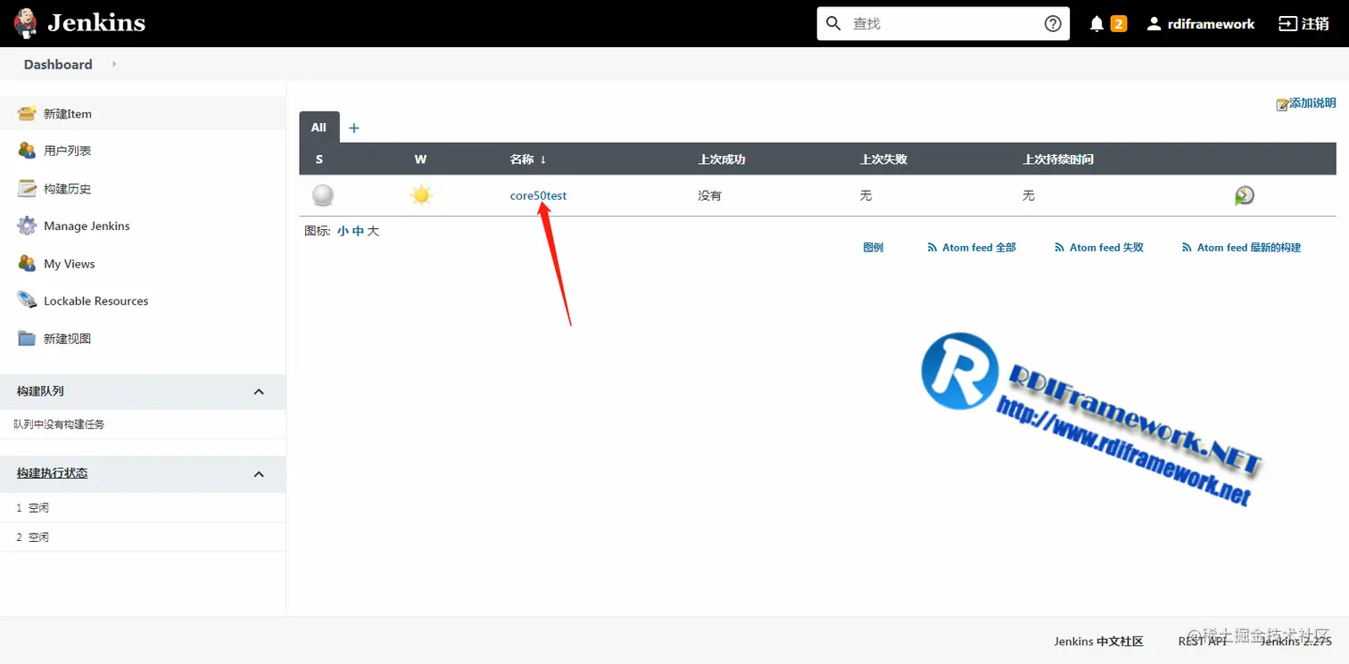
Task: Open 用户列表 sidebar link
Action: (68, 151)
